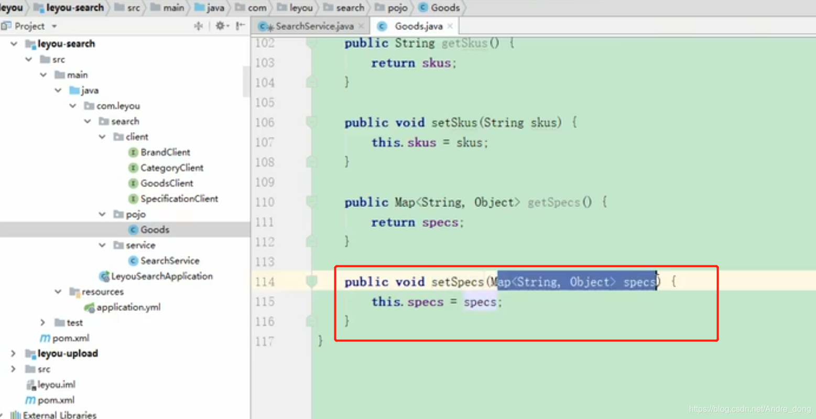Click the leyou.iml file icon

point(31,385)
